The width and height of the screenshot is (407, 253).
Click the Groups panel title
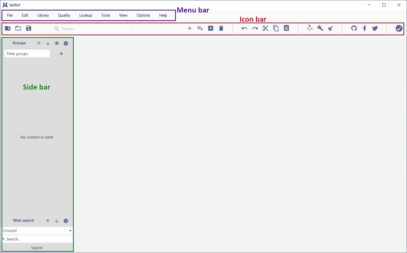[19, 43]
